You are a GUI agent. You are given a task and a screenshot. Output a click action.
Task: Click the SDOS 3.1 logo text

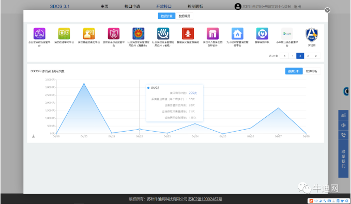59,7
